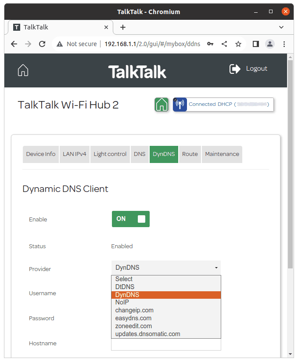
Task: Click the Username label
Action: (x=43, y=293)
